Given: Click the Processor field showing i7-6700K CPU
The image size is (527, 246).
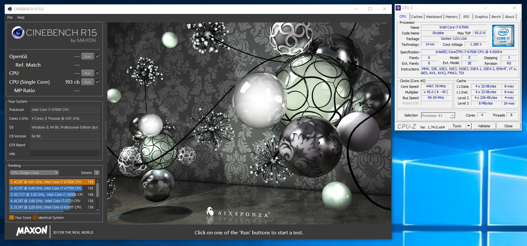Looking at the screenshot, I should point(65,110).
